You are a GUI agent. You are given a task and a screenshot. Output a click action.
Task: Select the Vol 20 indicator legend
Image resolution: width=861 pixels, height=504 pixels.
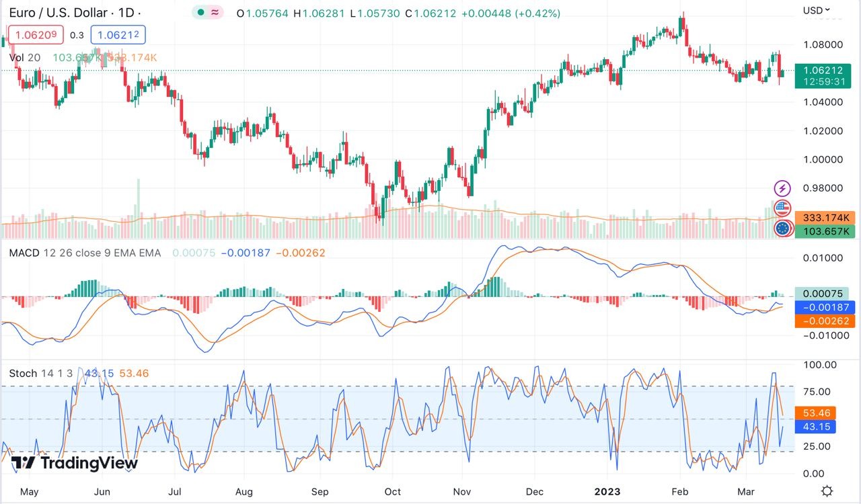click(x=25, y=58)
